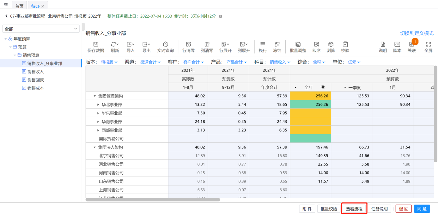Enter 全屏 fullscreen mode

[x=428, y=44]
